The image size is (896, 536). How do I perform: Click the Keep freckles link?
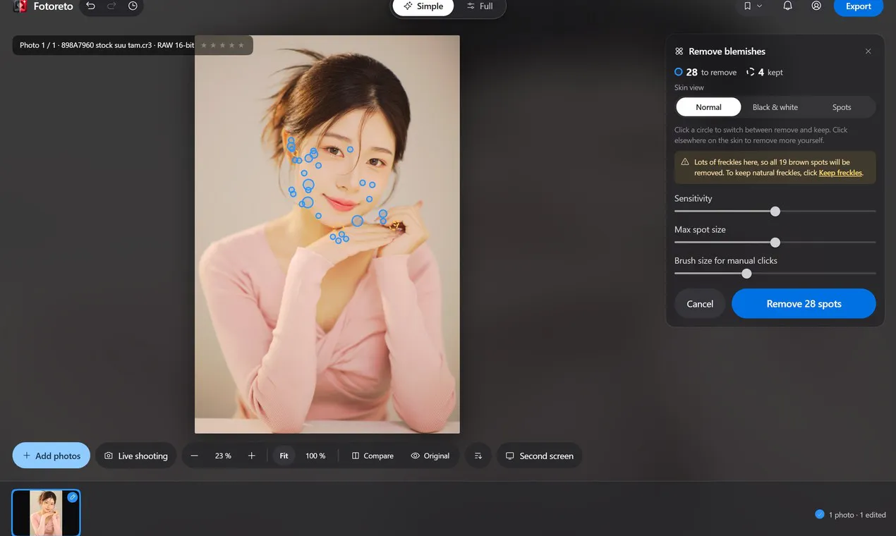(x=840, y=173)
